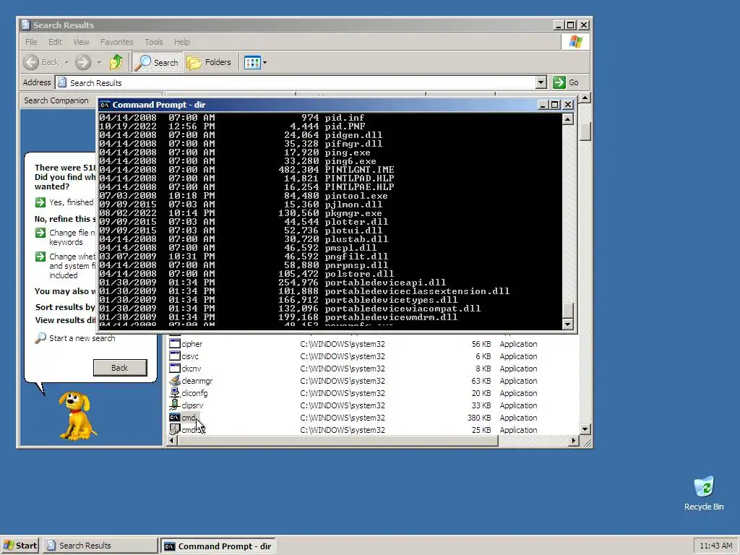The height and width of the screenshot is (555, 740).
Task: Maximize the Command Prompt window
Action: (x=555, y=105)
